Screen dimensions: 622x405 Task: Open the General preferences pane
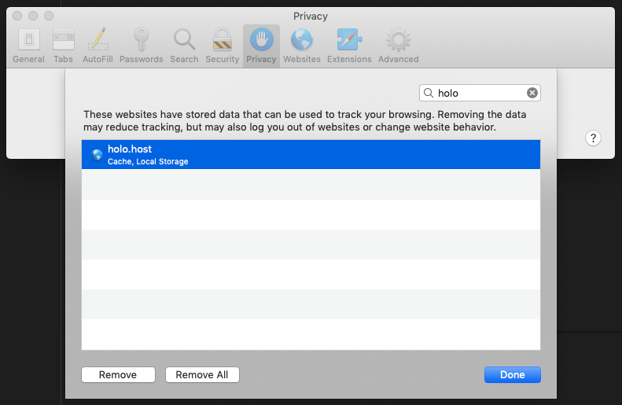click(28, 45)
